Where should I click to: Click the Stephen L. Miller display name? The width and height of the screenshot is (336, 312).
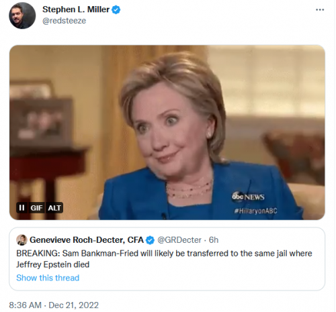point(76,9)
